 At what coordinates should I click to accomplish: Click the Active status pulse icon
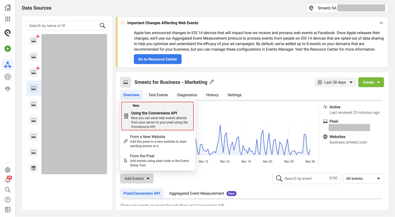coord(325,107)
